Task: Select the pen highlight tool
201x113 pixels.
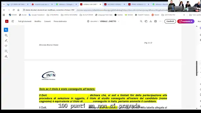Action: [6, 40]
